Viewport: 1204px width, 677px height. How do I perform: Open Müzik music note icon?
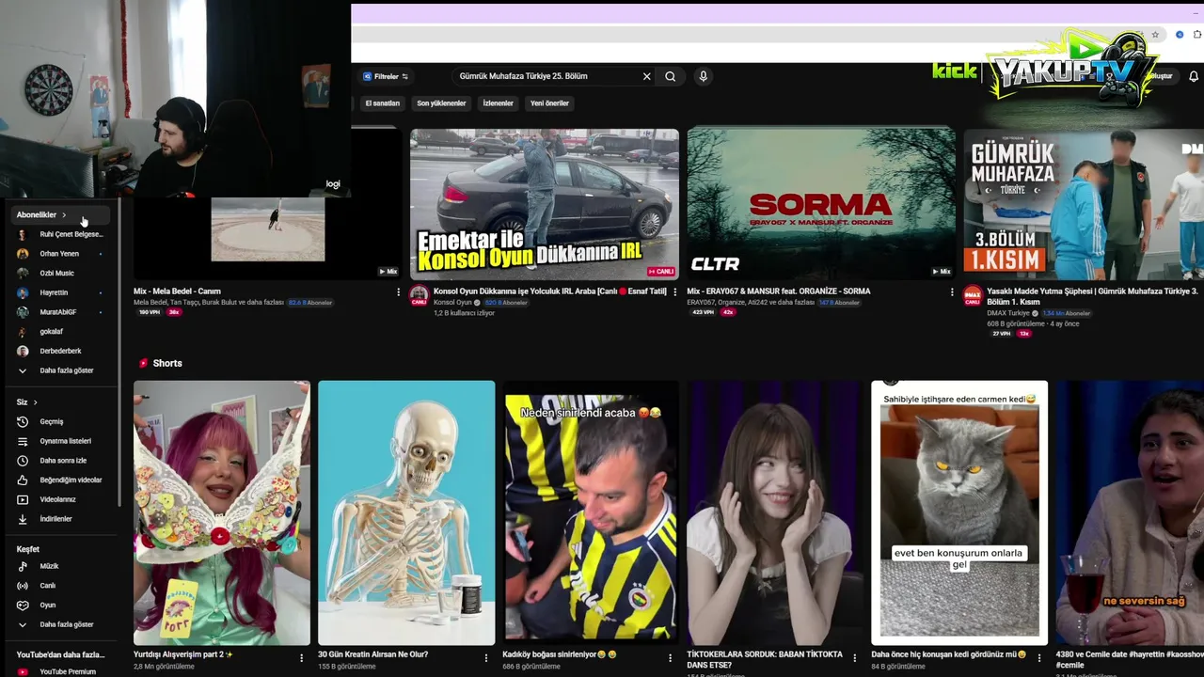point(23,566)
